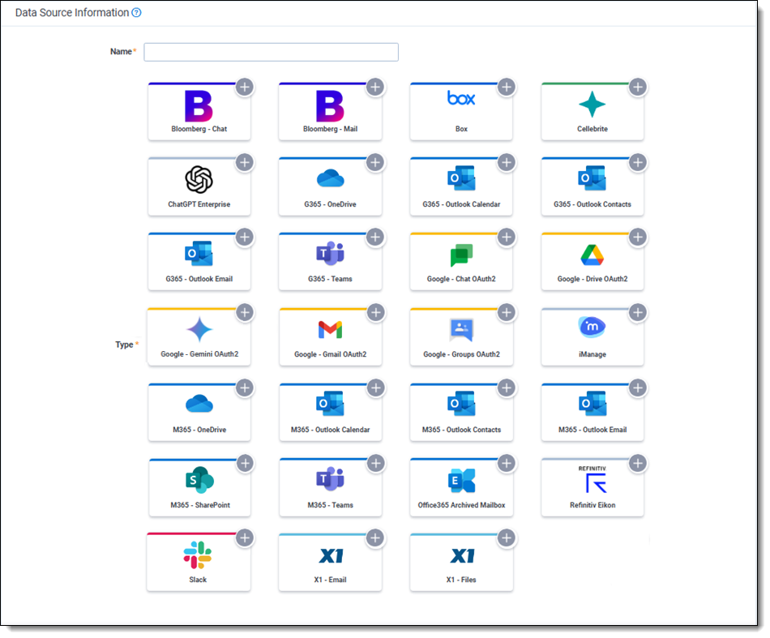Image resolution: width=770 pixels, height=638 pixels.
Task: Select the Google - Groups OAuth2 icon
Action: (x=461, y=330)
